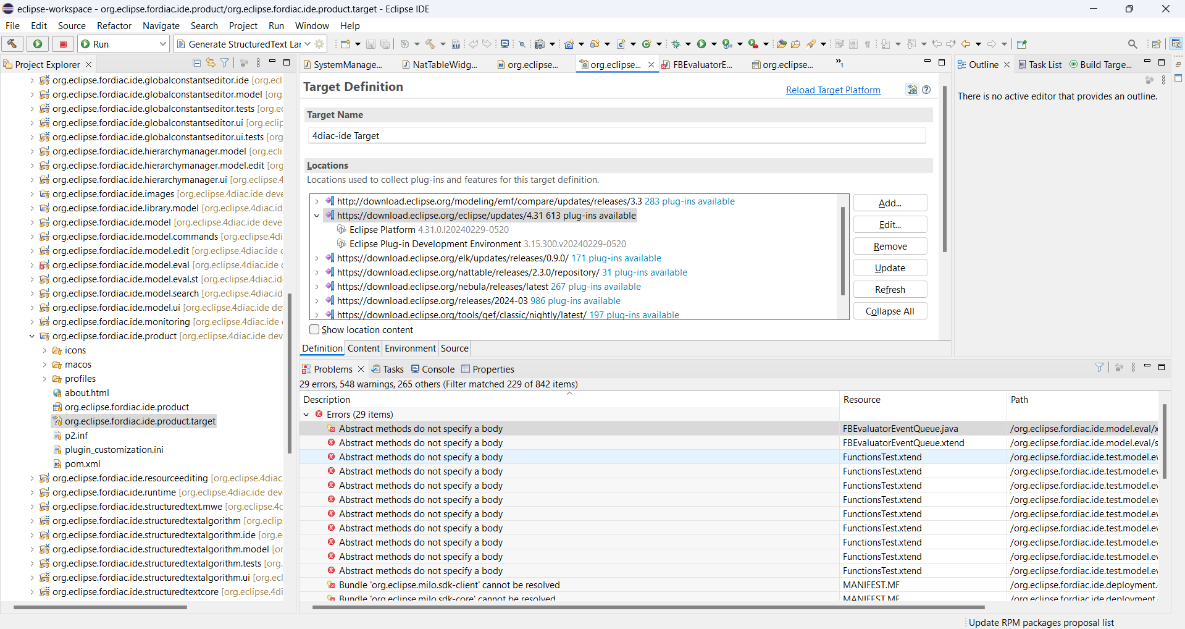This screenshot has width=1185, height=629.
Task: Open the Navigate menu
Action: pyautogui.click(x=161, y=26)
